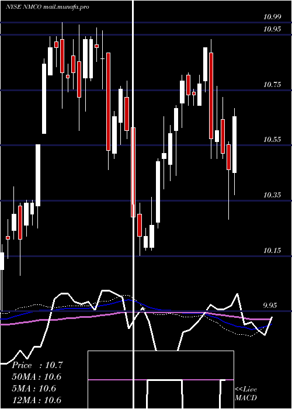Select the 10.35 price axis label
Screen dimensions: 292x409
coord(272,195)
